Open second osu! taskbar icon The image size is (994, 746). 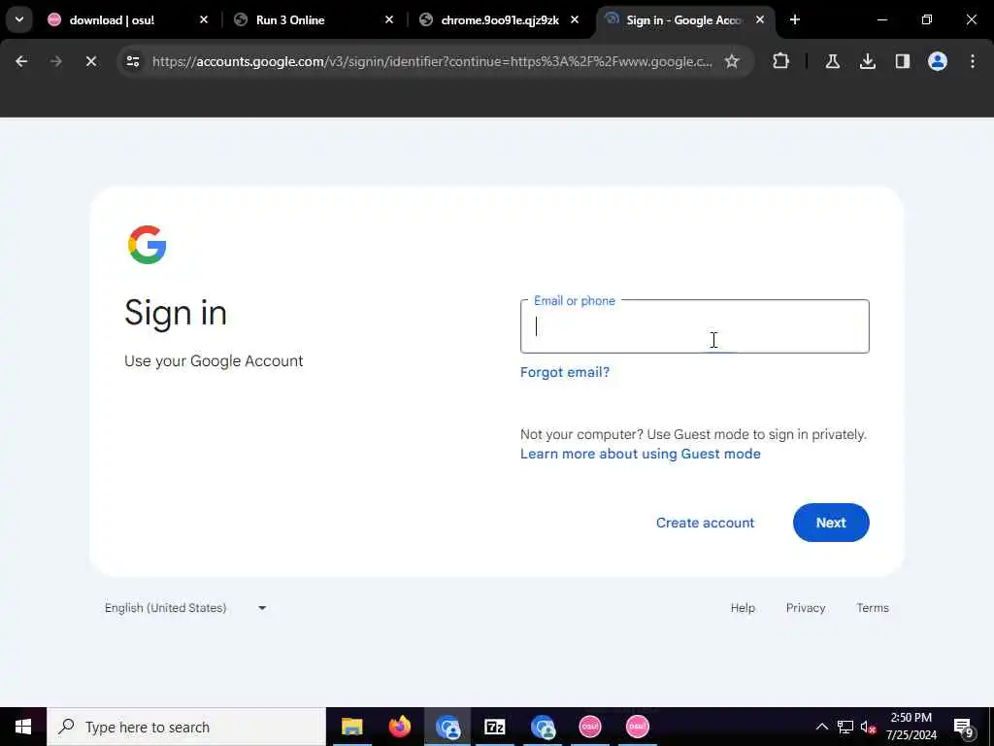tap(638, 727)
